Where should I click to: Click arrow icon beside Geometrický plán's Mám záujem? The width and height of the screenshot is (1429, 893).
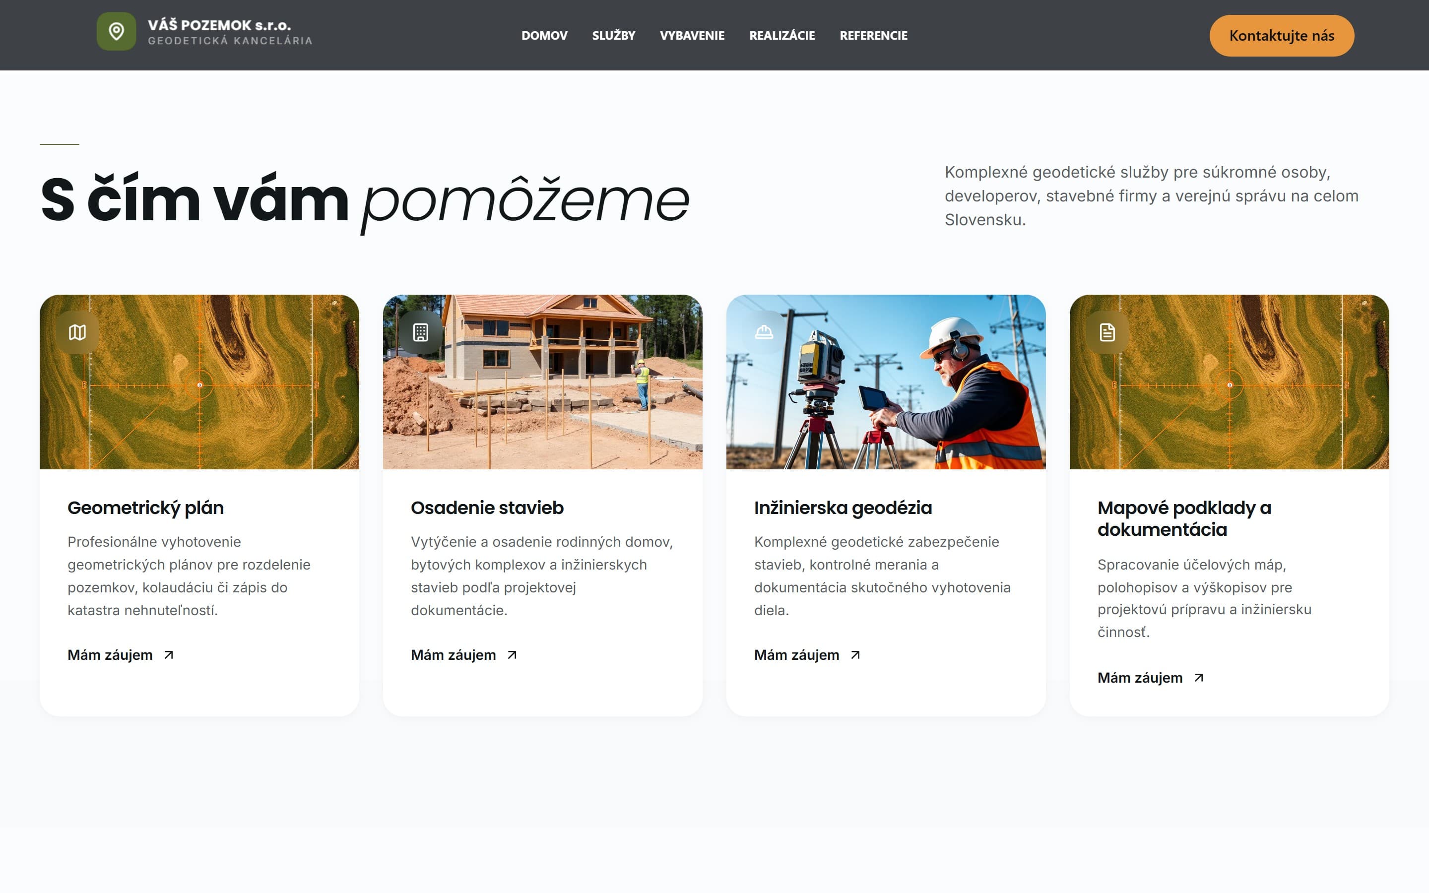tap(169, 654)
